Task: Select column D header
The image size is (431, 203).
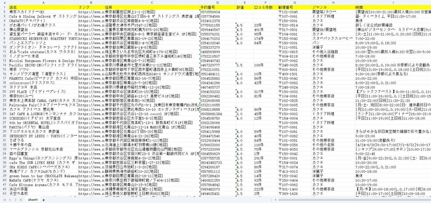Action: pyautogui.click(x=218, y=3)
